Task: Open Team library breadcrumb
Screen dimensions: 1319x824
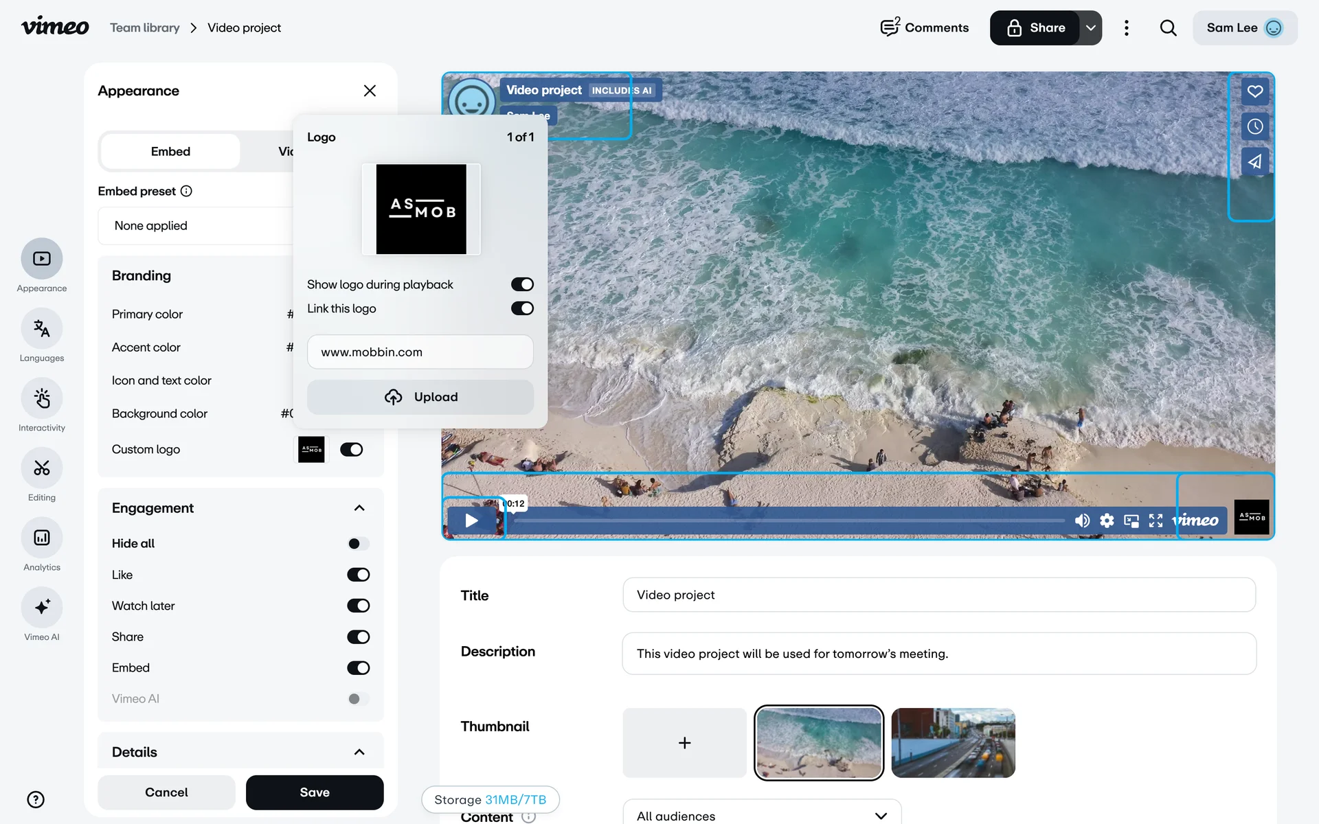Action: click(x=144, y=28)
